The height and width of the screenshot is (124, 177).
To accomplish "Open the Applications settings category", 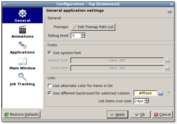I will click(23, 47).
